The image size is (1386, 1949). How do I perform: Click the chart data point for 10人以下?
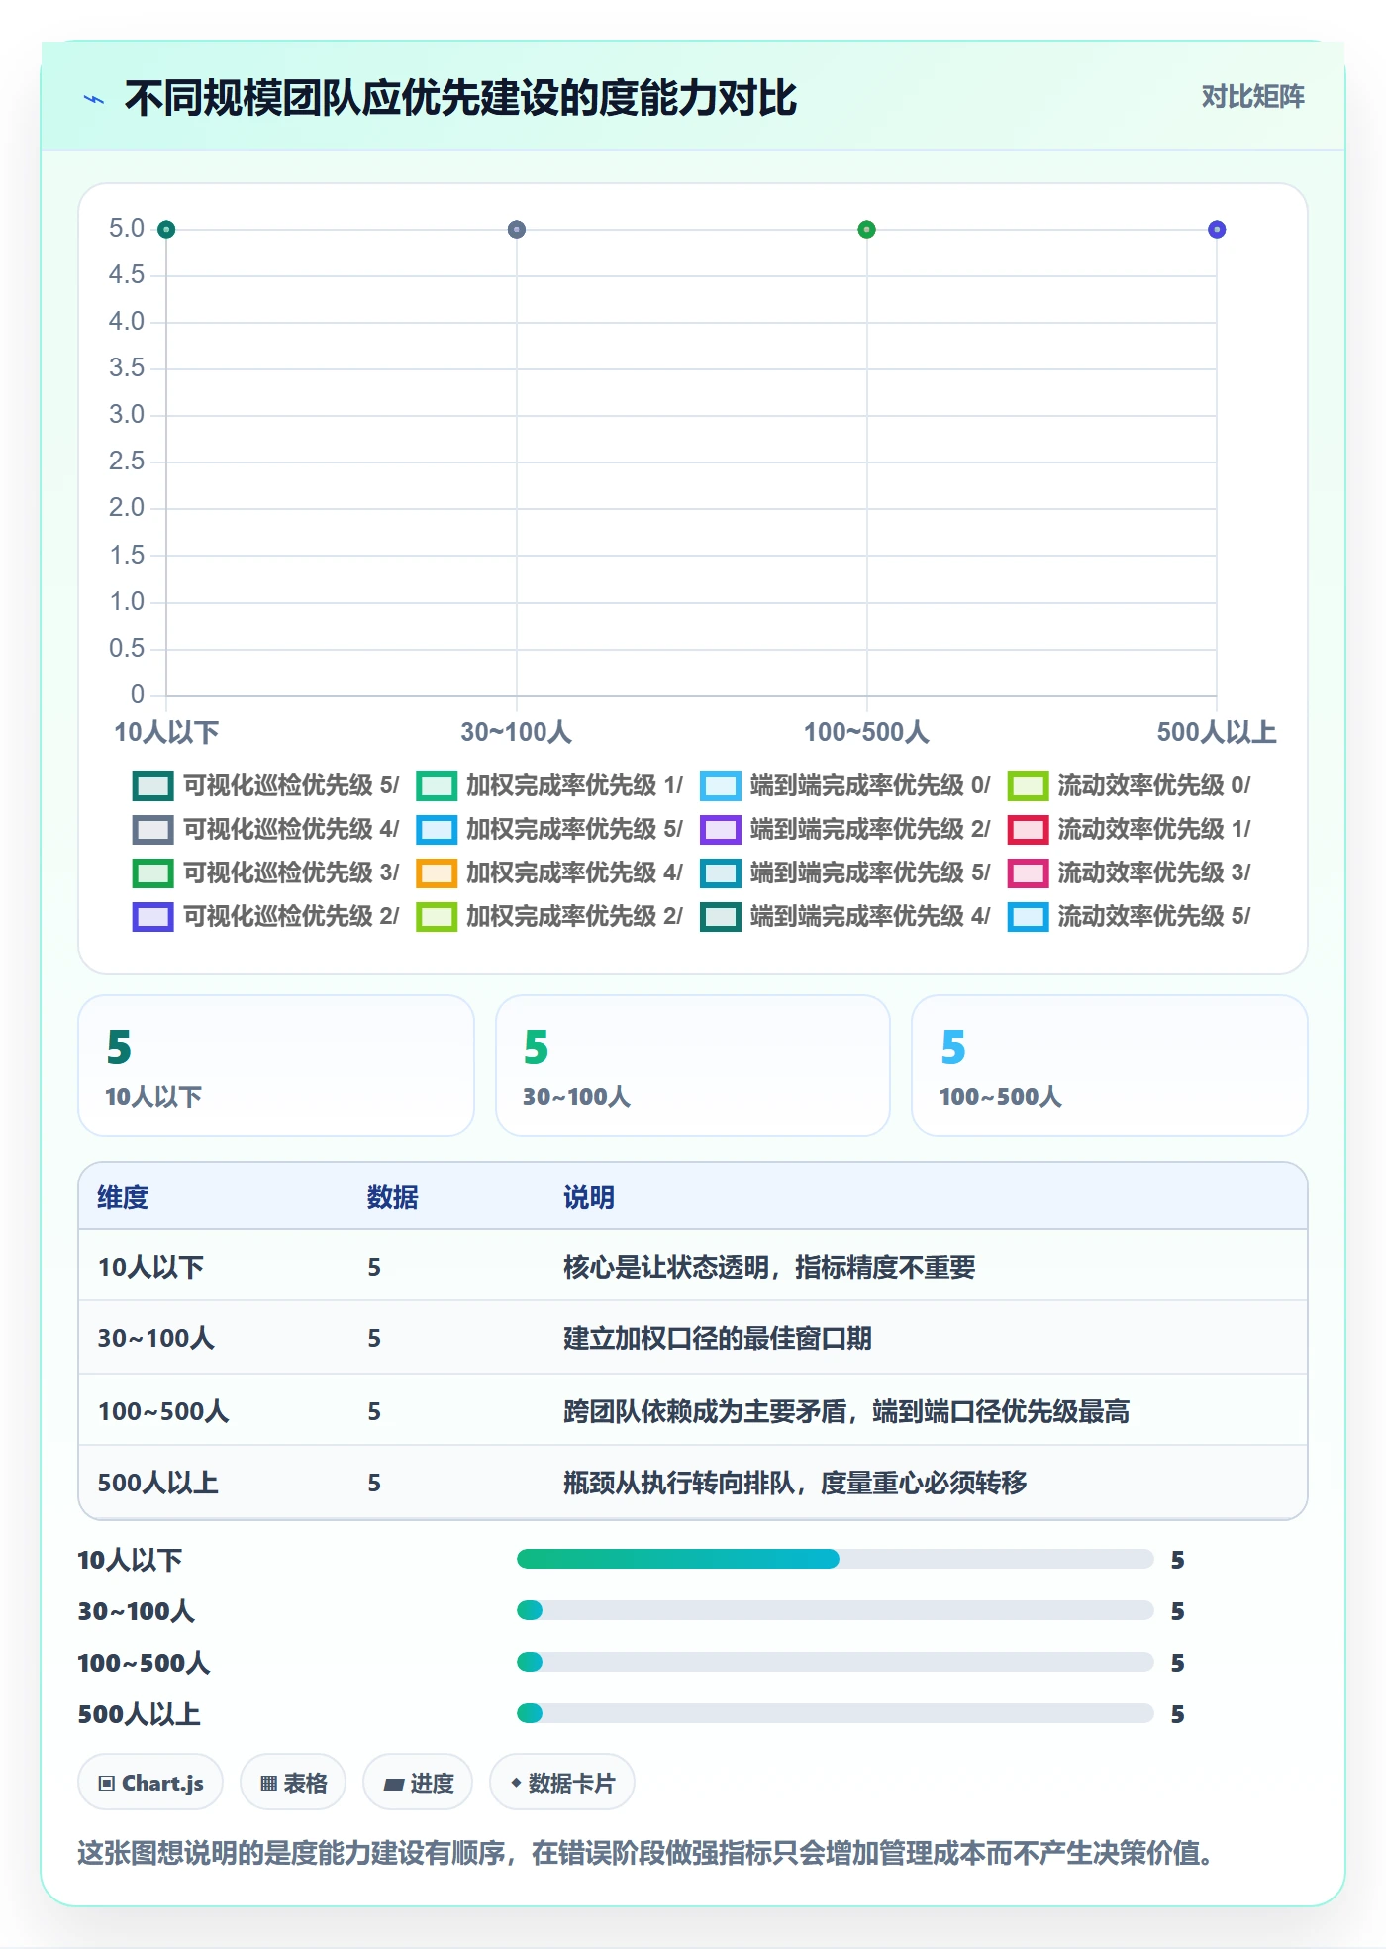click(166, 230)
